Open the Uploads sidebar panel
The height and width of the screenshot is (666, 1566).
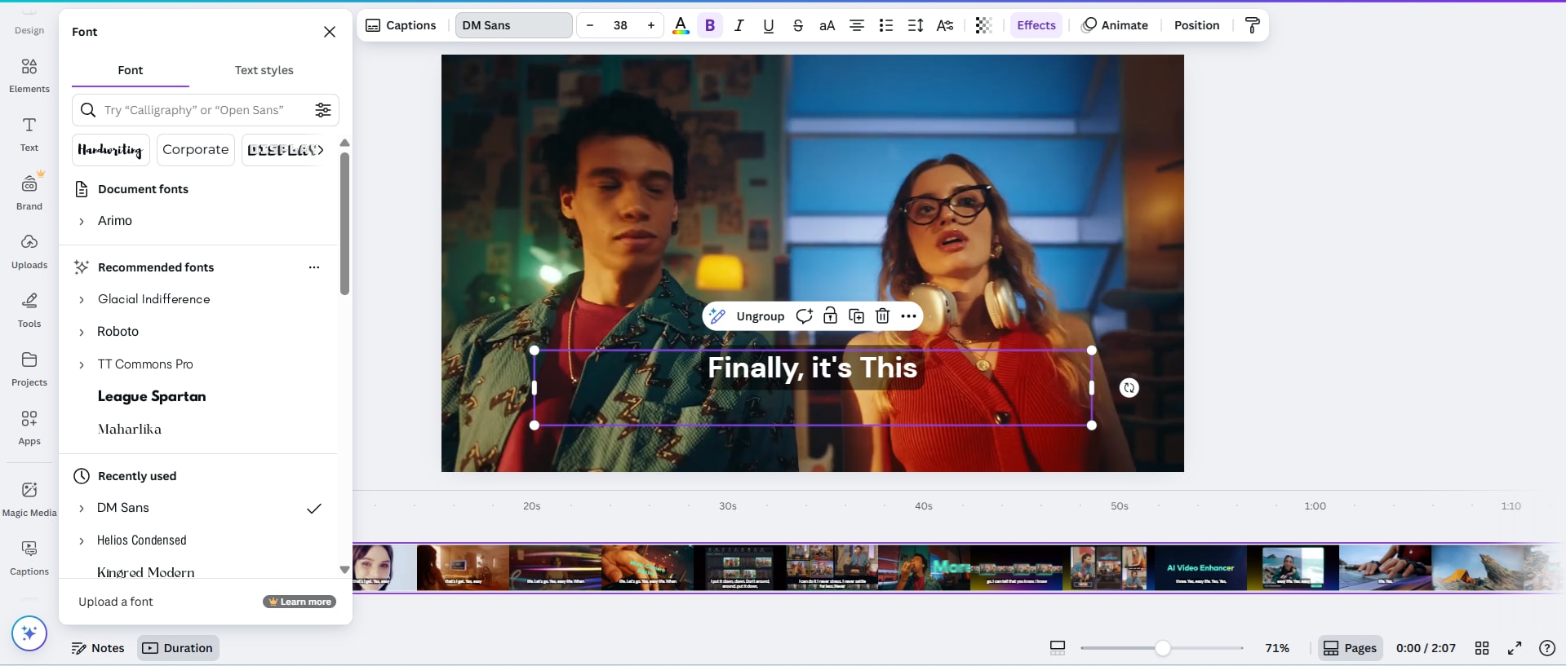29,251
